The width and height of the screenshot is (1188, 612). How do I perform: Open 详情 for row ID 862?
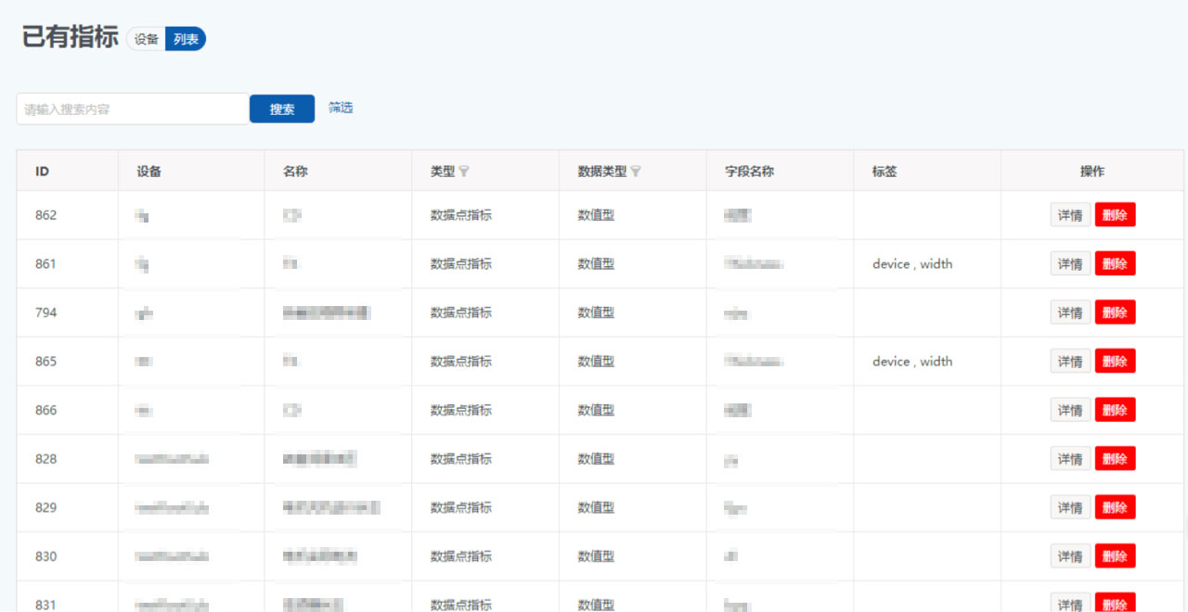tap(1070, 215)
